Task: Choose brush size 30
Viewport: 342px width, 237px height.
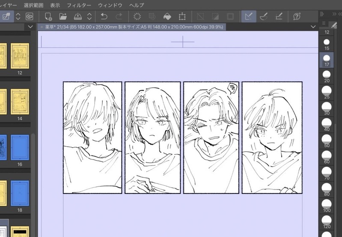Action: tap(327, 109)
